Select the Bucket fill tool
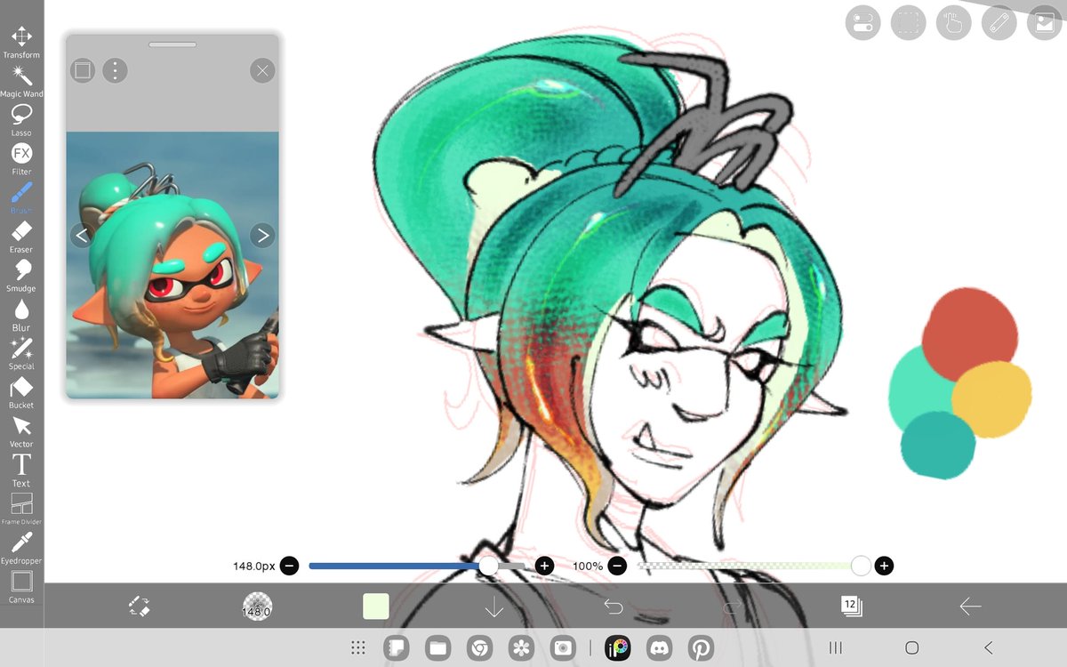 [21, 393]
